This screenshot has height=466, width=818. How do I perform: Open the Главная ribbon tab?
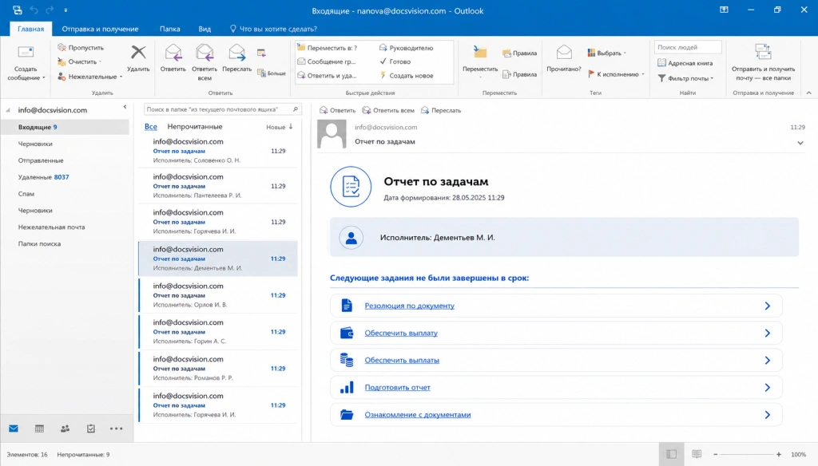(31, 29)
